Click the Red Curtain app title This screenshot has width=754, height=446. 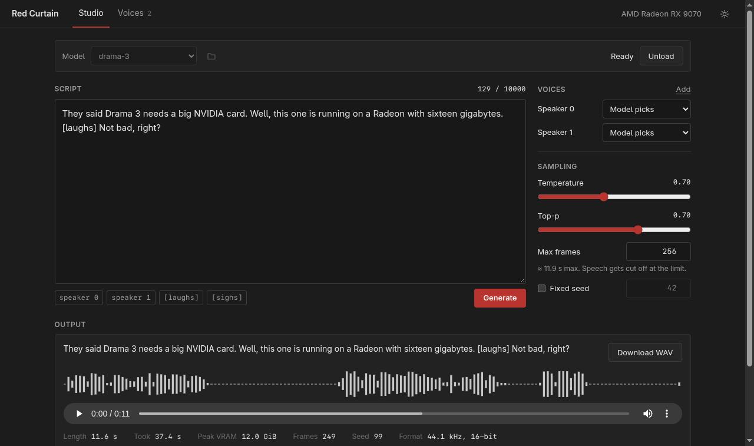pyautogui.click(x=35, y=14)
